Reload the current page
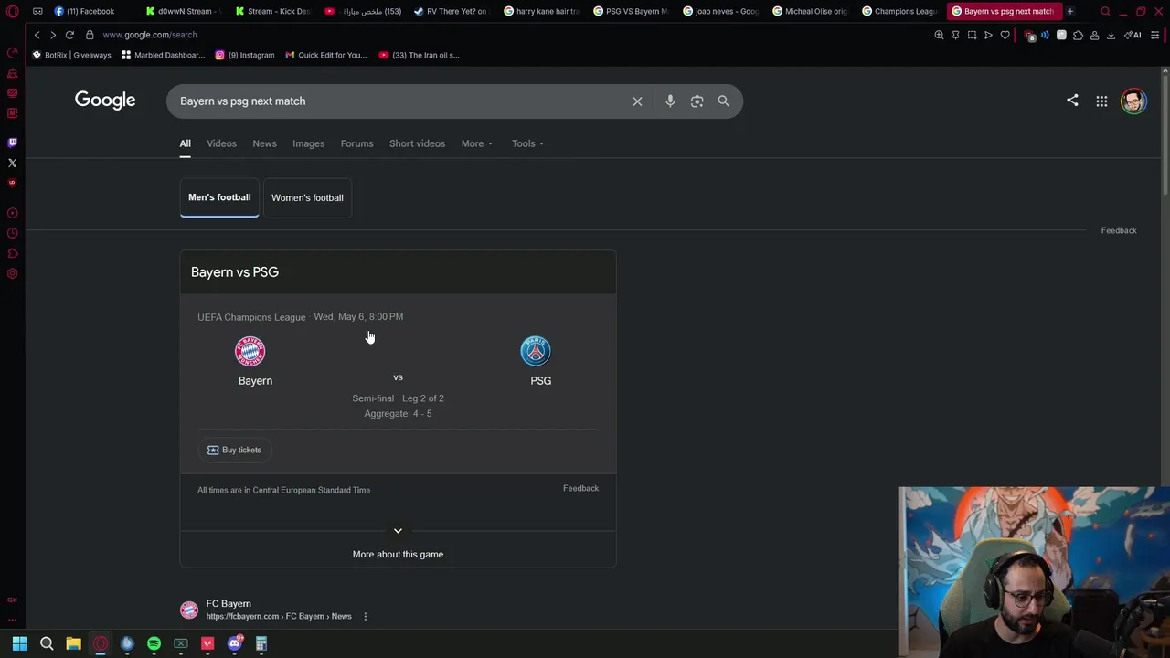 click(69, 35)
